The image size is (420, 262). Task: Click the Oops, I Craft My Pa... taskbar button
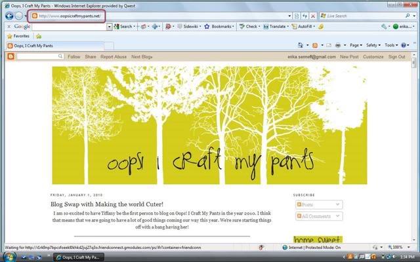point(79,257)
